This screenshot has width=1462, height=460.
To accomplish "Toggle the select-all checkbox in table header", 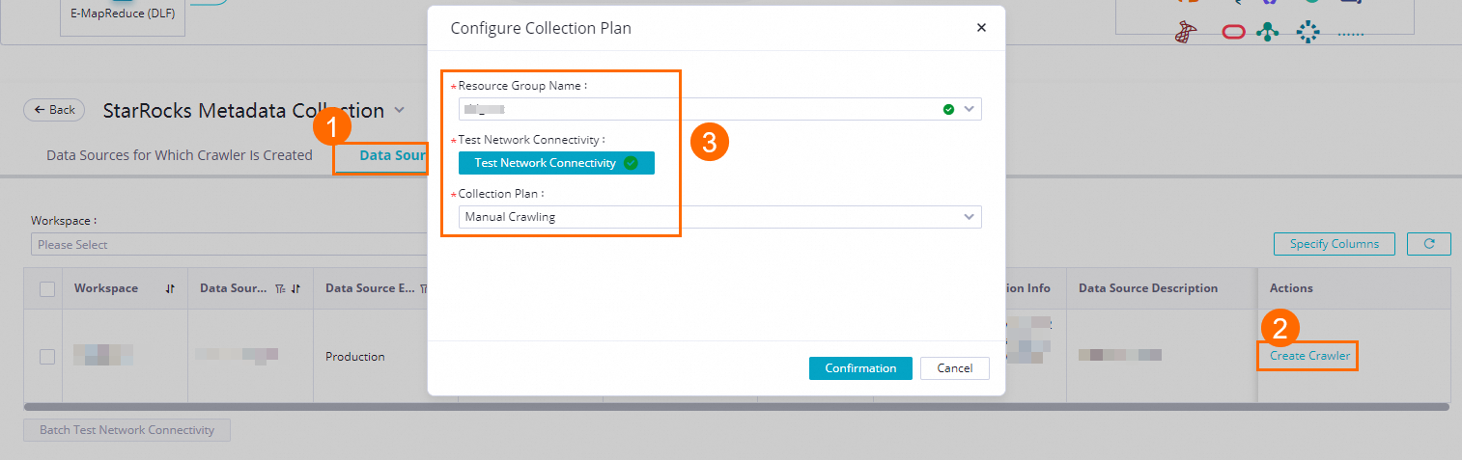I will (x=47, y=289).
